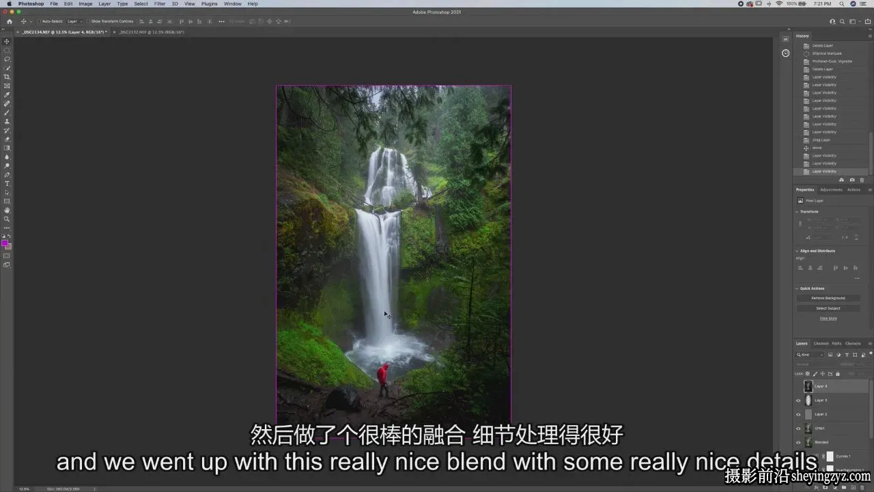Enable the Auto-Select checkbox

click(x=40, y=21)
